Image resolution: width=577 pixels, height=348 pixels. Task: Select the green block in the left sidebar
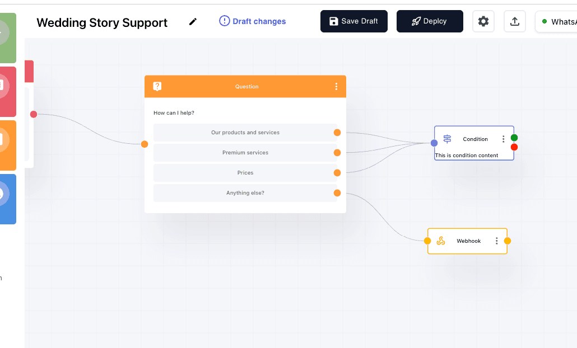coord(8,38)
